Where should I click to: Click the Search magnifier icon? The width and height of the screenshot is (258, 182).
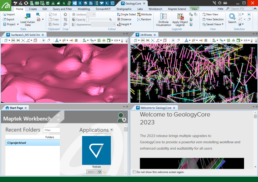pos(232,16)
